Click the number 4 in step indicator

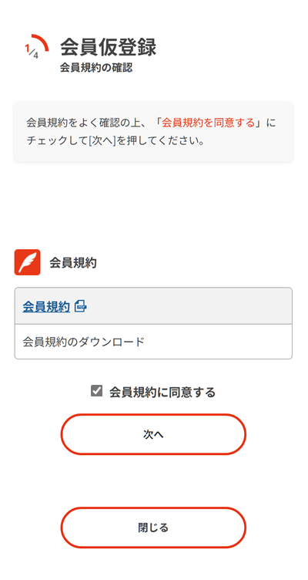click(x=35, y=55)
